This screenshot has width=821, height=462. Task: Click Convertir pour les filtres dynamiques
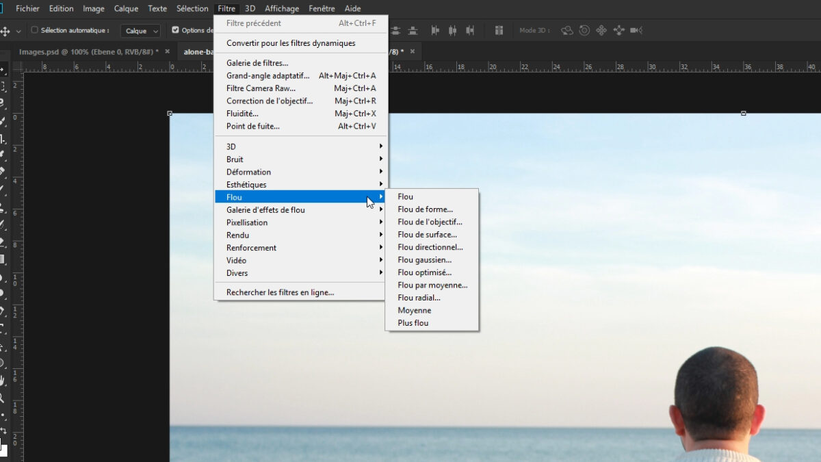point(291,43)
